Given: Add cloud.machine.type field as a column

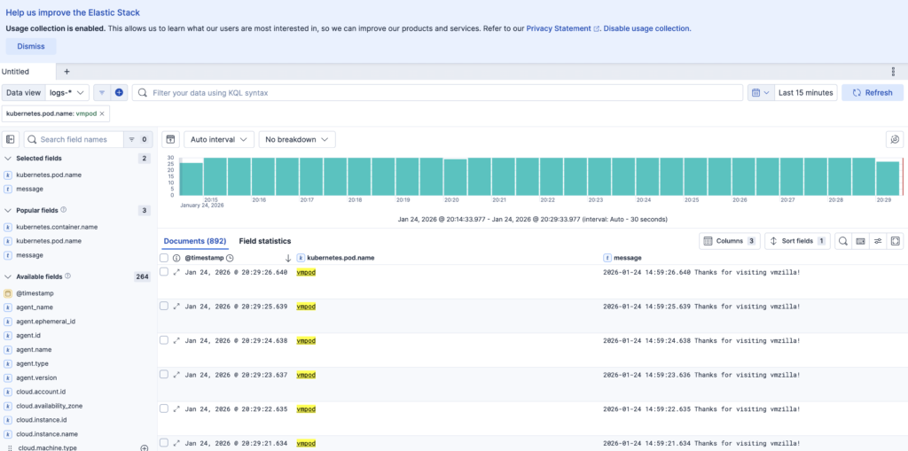Looking at the screenshot, I should point(145,448).
